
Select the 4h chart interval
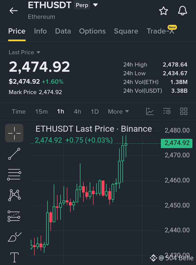78,112
